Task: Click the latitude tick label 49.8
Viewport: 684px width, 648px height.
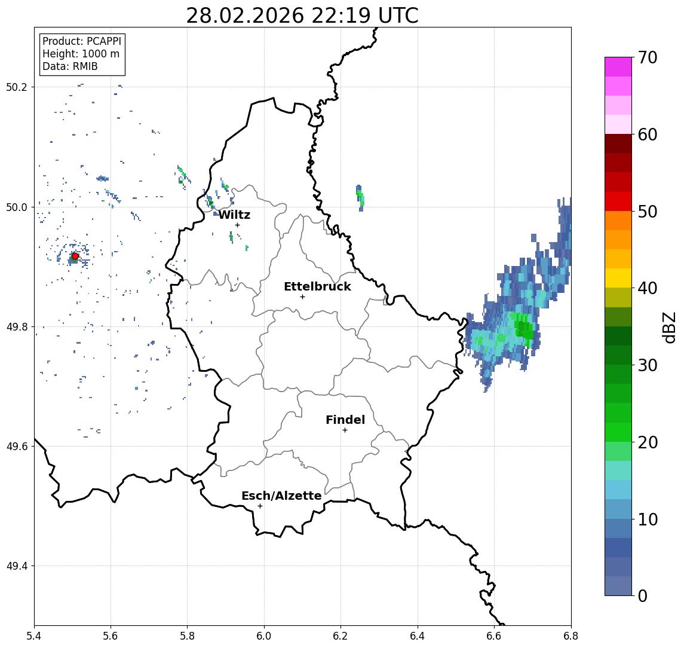Action: point(17,326)
